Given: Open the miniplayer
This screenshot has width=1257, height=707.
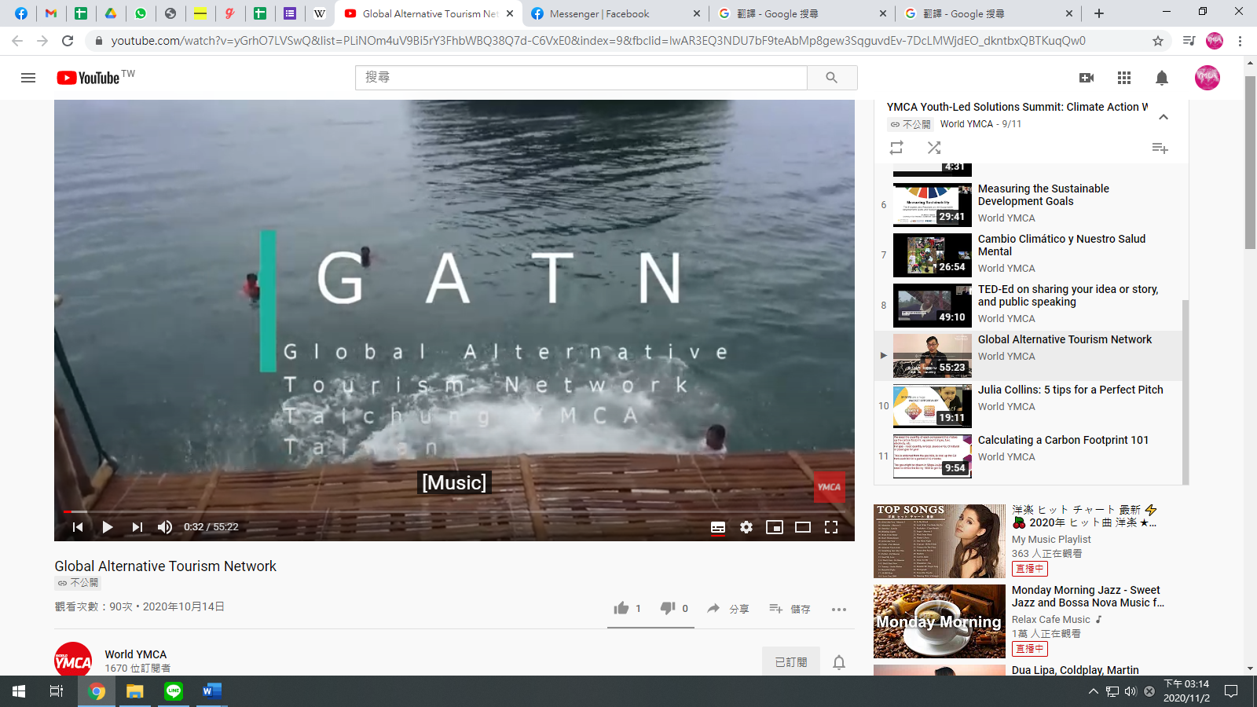Looking at the screenshot, I should click(x=775, y=527).
